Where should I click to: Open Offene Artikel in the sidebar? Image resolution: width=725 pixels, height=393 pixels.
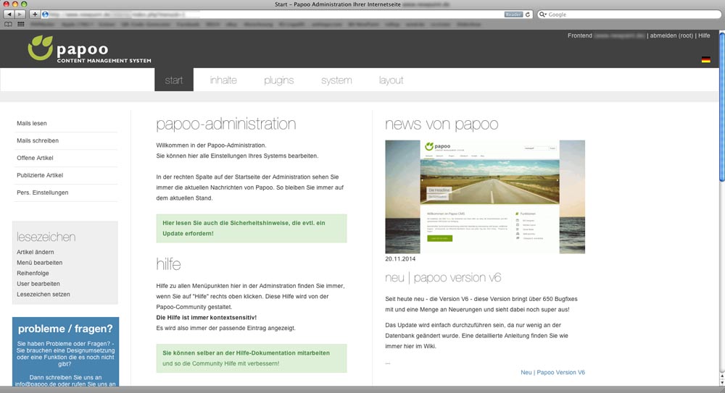point(35,158)
